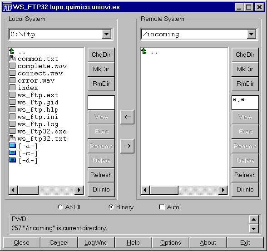Click remote RmDir button
The image size is (267, 251).
245,84
